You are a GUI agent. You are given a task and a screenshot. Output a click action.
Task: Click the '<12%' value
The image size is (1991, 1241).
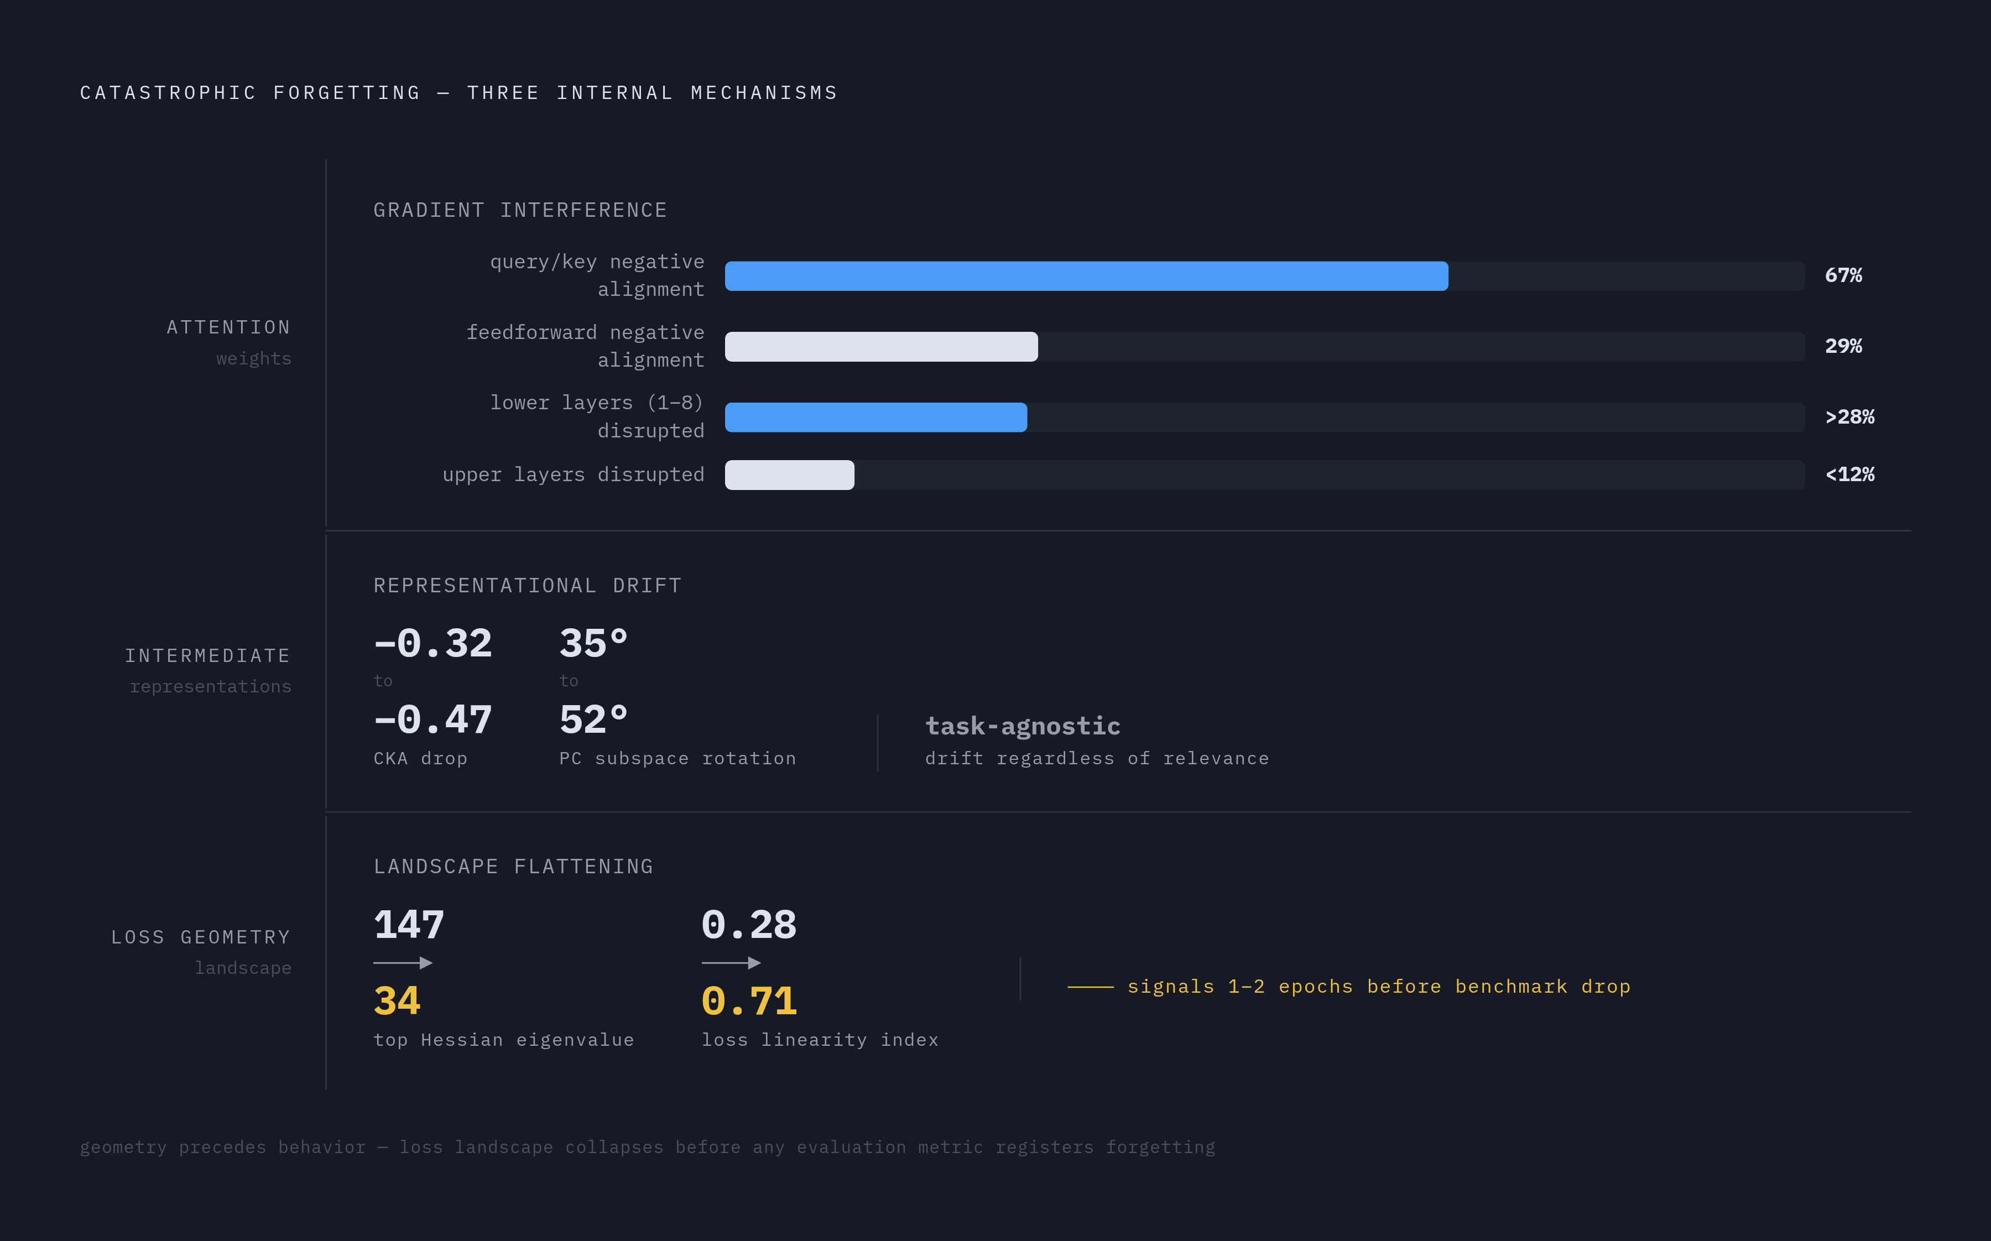[x=1850, y=474]
